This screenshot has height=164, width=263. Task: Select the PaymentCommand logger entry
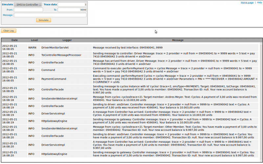tap(54, 79)
